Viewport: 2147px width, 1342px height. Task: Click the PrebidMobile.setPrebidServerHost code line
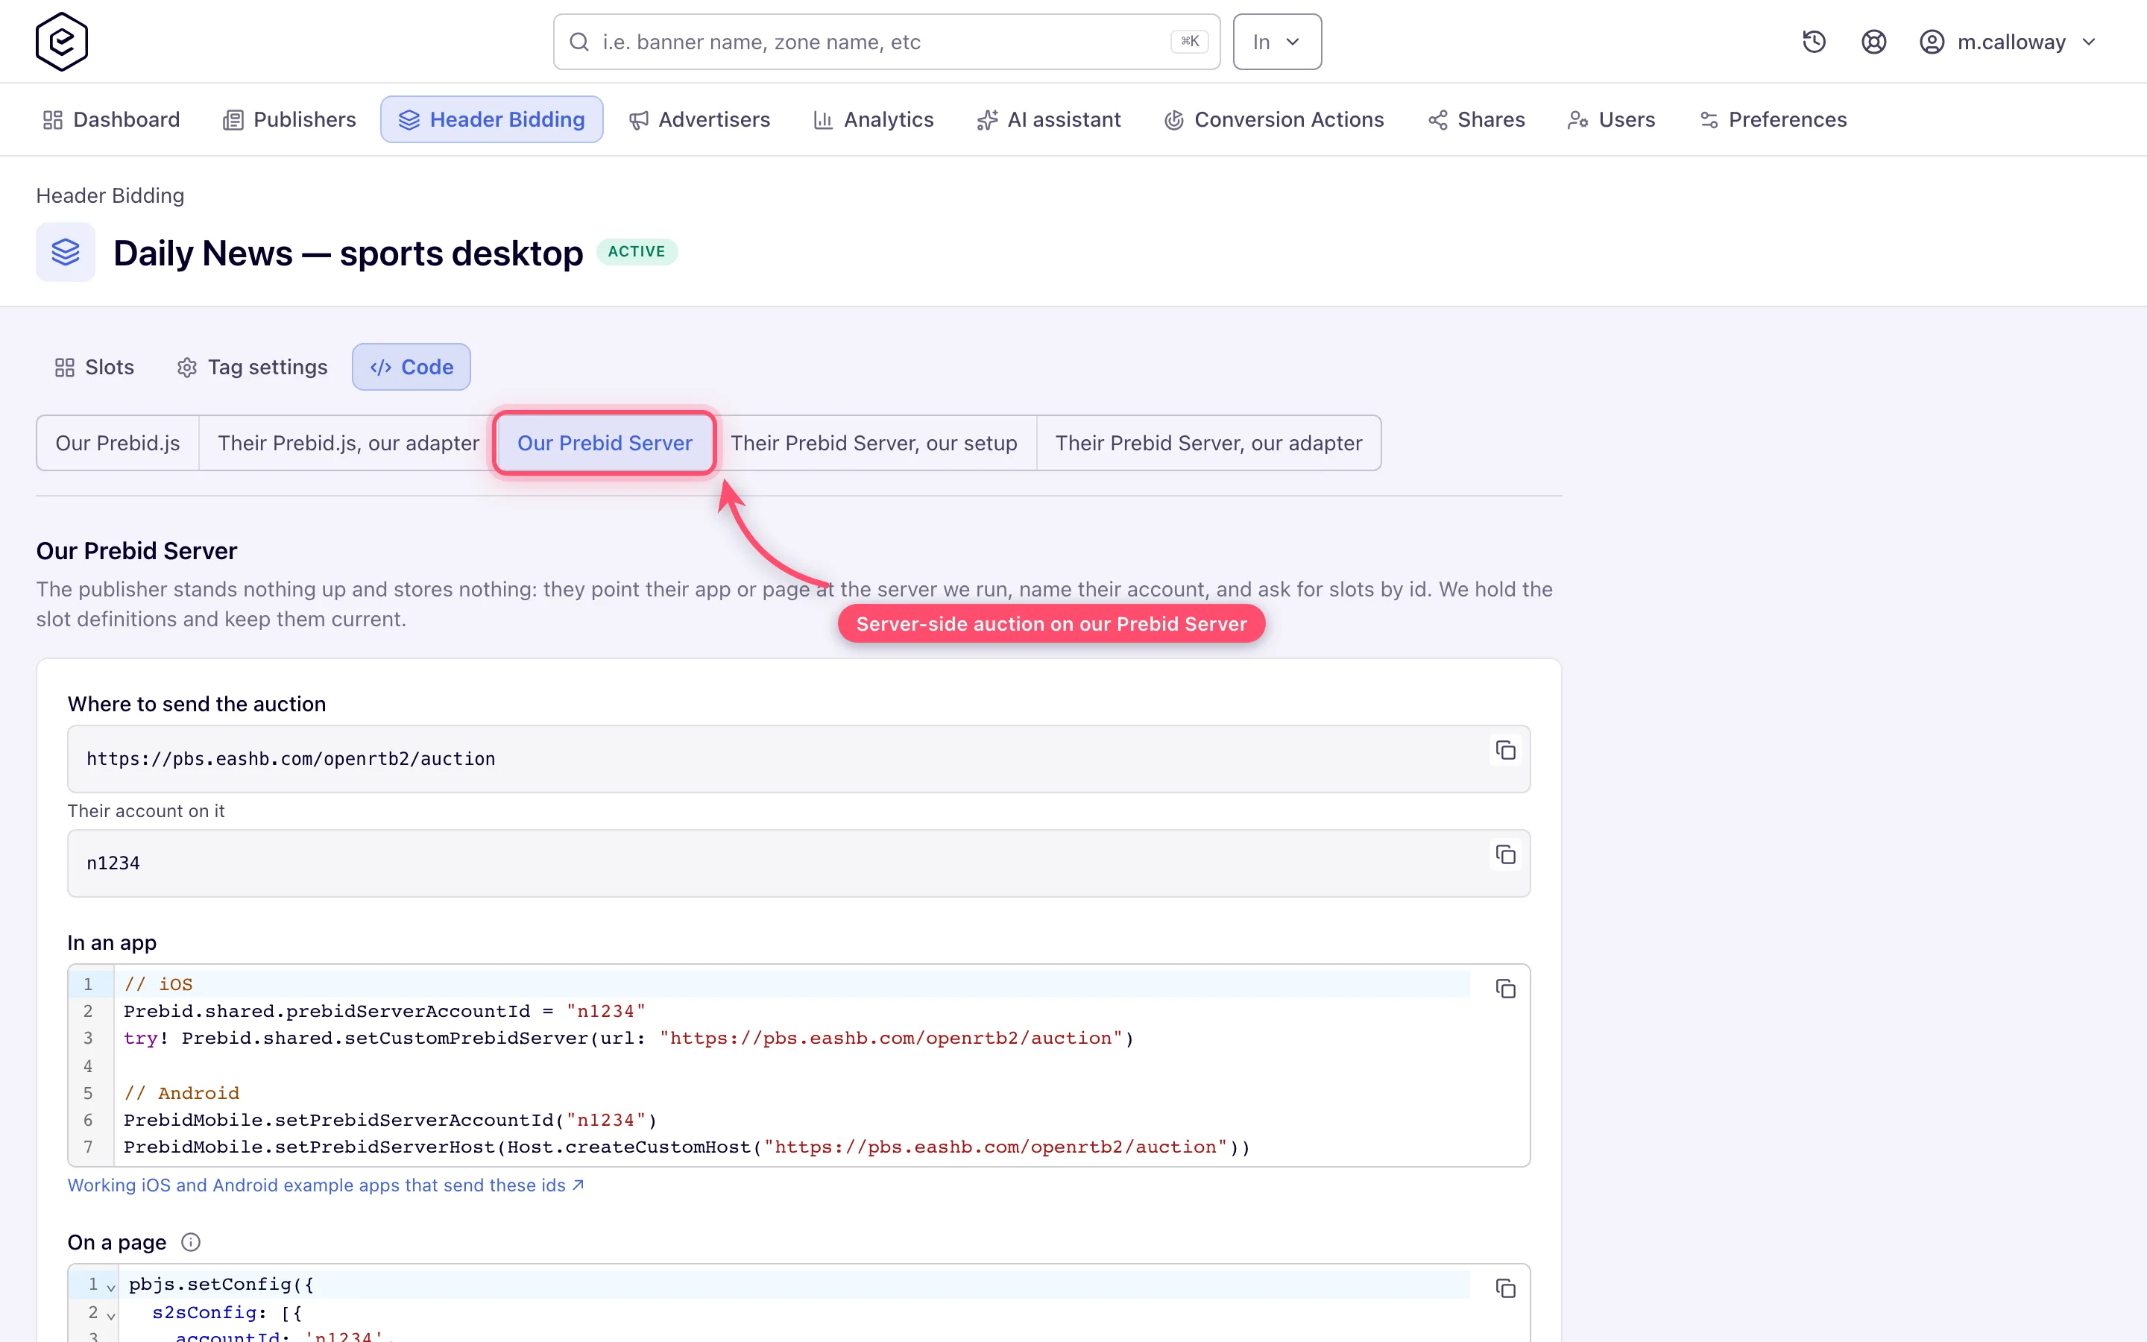coord(687,1147)
